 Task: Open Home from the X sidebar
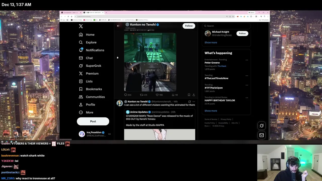click(x=87, y=35)
